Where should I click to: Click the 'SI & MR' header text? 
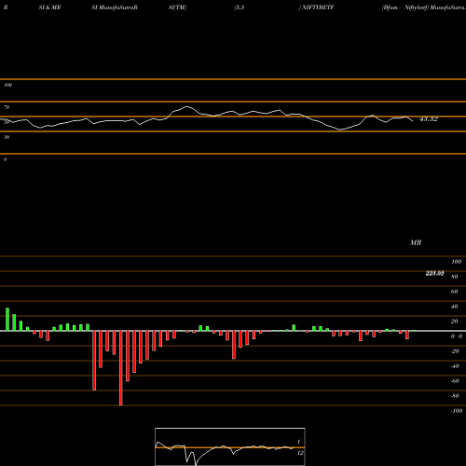pyautogui.click(x=49, y=7)
